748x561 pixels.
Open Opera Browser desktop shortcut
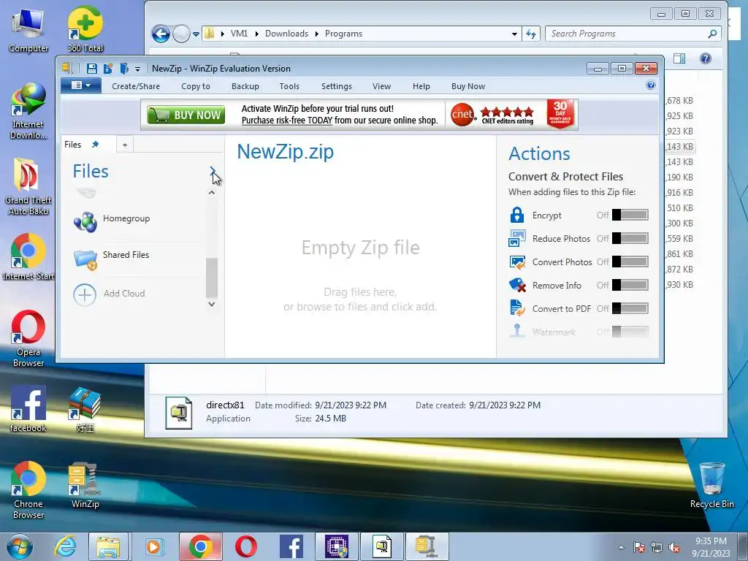(28, 338)
